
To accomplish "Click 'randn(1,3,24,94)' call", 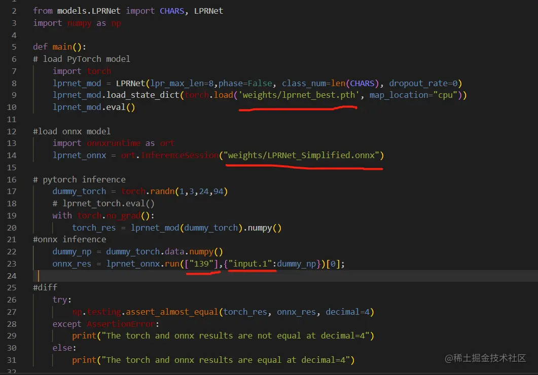I will [x=189, y=191].
